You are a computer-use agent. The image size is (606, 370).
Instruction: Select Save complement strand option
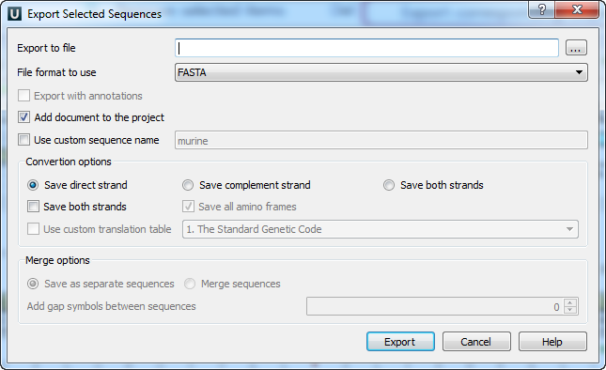click(x=188, y=185)
